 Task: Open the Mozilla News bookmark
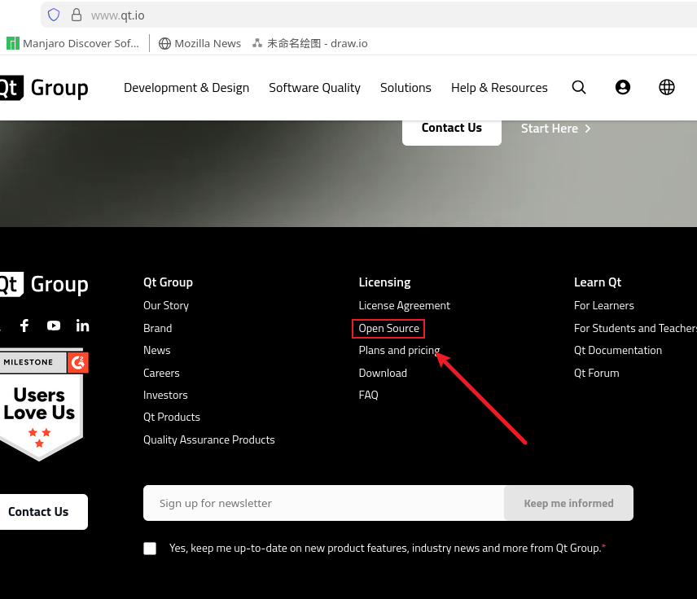pos(200,44)
